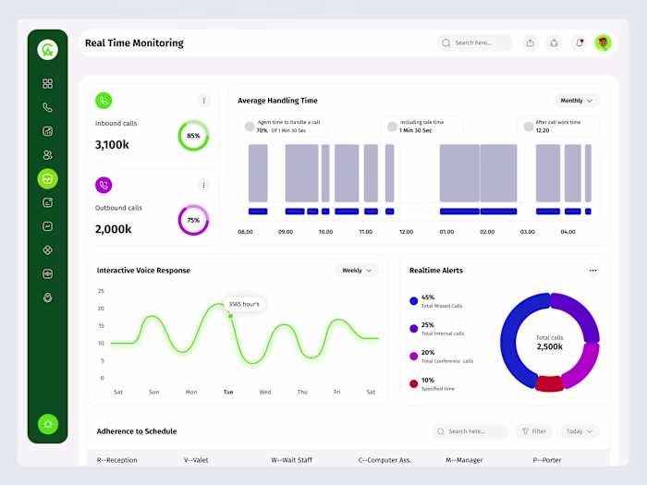Click the 12.00 time axis label
The height and width of the screenshot is (485, 647).
pyautogui.click(x=406, y=232)
